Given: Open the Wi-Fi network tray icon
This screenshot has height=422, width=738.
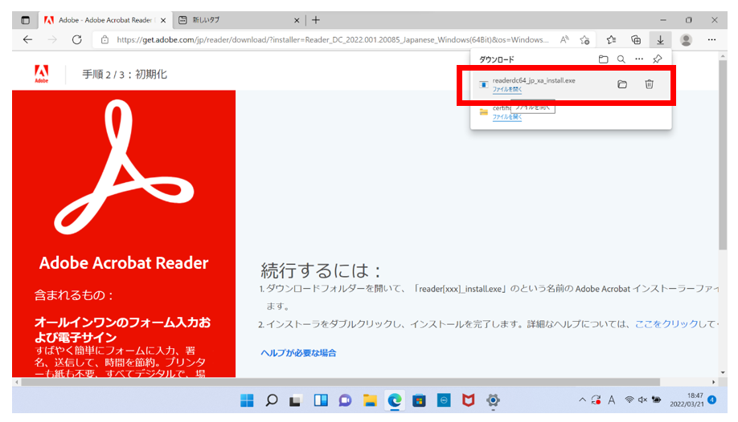Looking at the screenshot, I should [629, 400].
